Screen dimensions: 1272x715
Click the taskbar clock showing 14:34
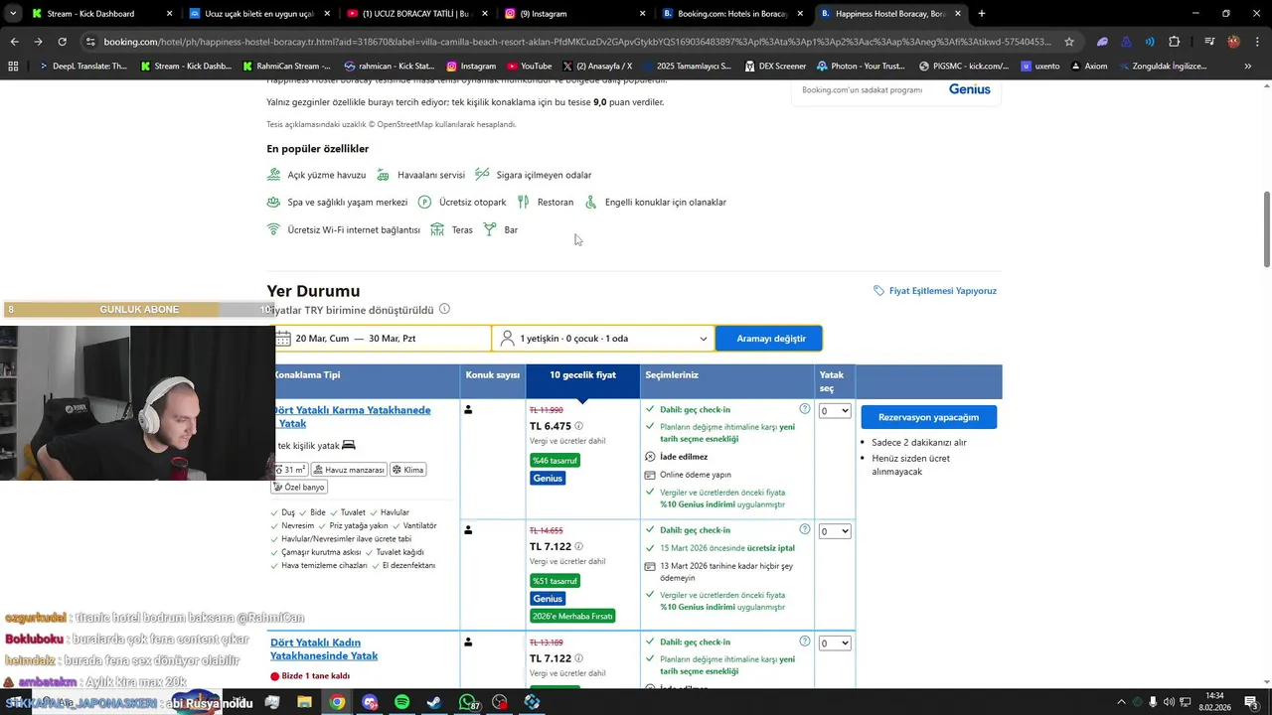pos(1216,702)
